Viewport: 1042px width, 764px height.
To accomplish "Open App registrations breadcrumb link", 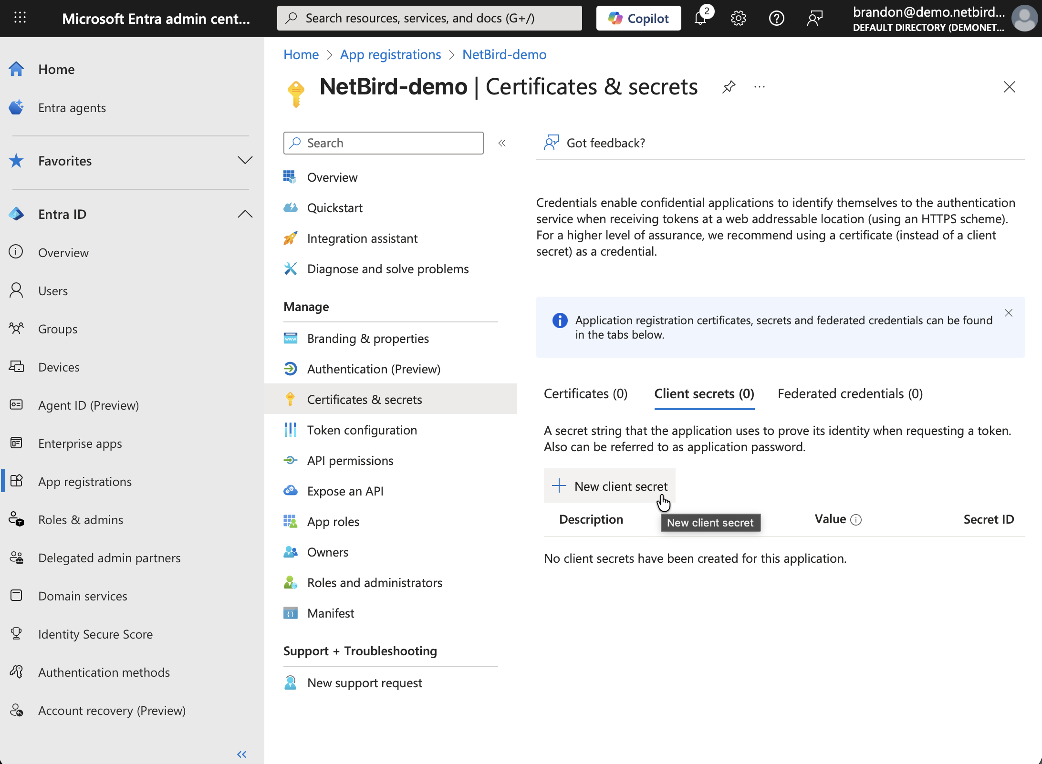I will pos(390,54).
